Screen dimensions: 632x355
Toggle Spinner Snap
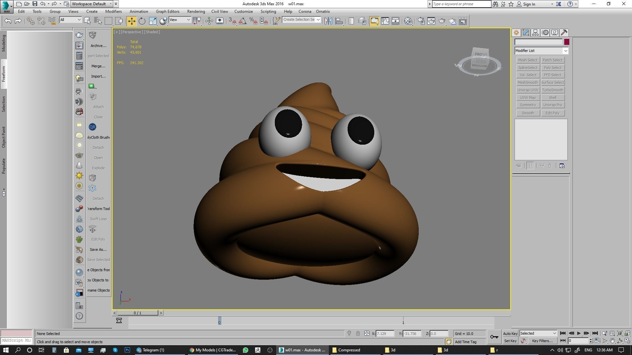264,21
